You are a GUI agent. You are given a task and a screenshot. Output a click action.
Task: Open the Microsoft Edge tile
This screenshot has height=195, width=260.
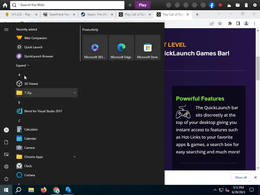coord(121,47)
